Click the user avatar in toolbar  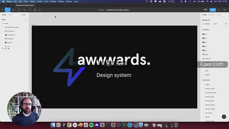pyautogui.click(x=206, y=10)
